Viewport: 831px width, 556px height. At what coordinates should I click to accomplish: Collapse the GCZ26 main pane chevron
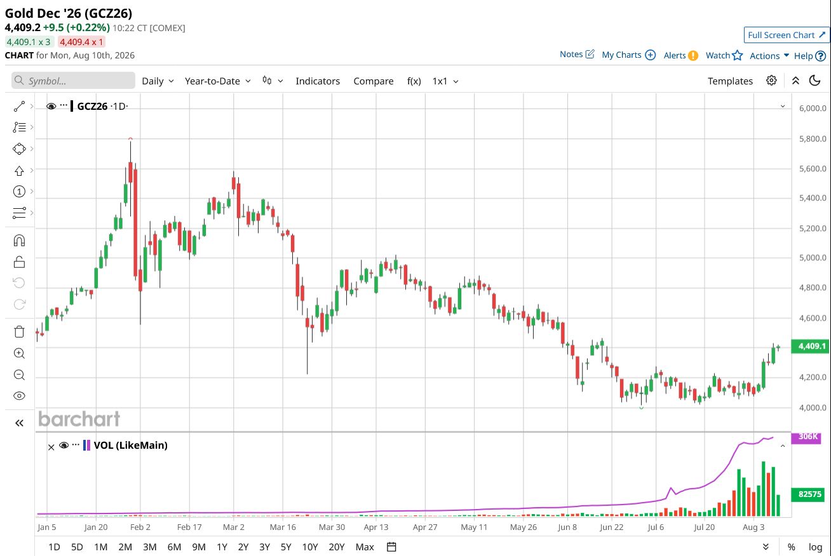click(783, 107)
